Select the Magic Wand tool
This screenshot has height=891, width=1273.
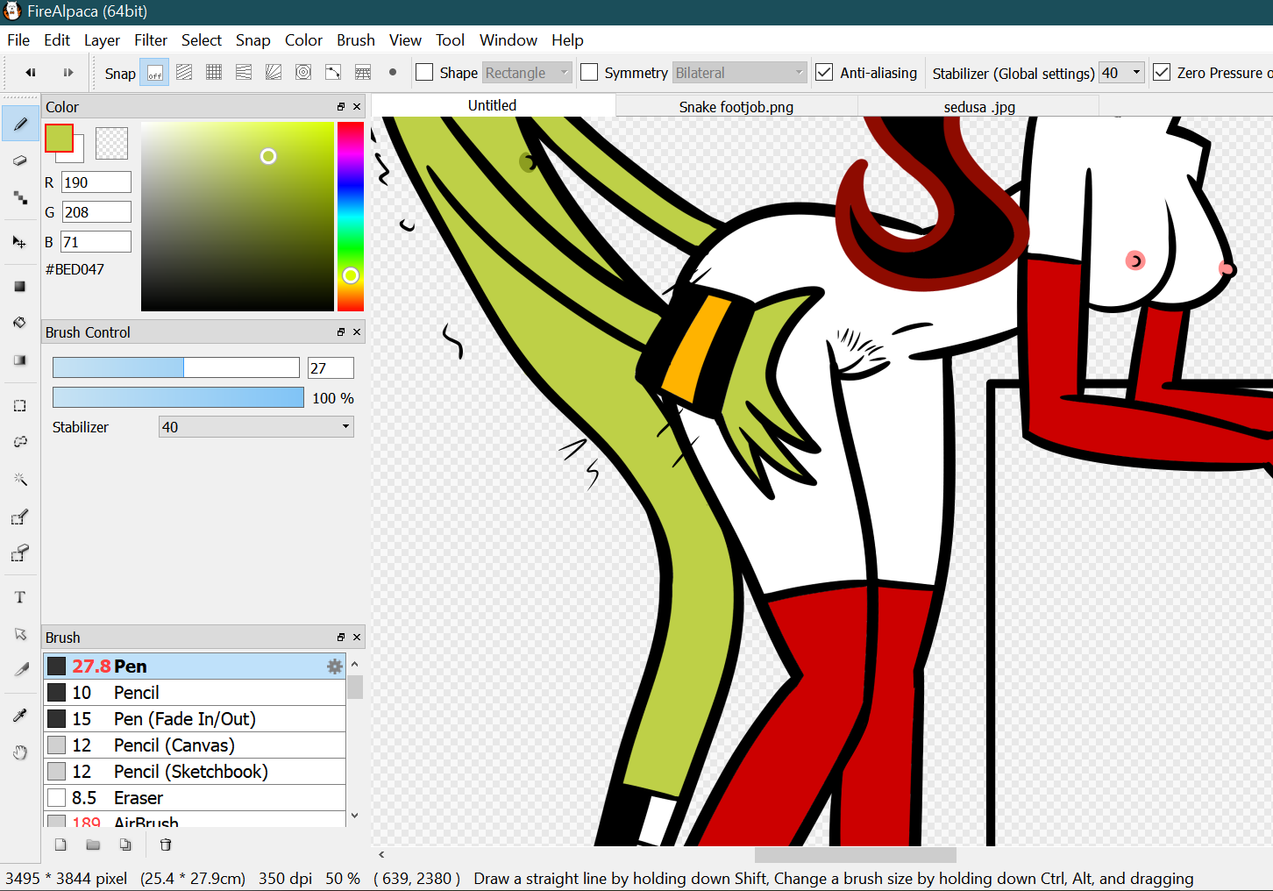[20, 480]
